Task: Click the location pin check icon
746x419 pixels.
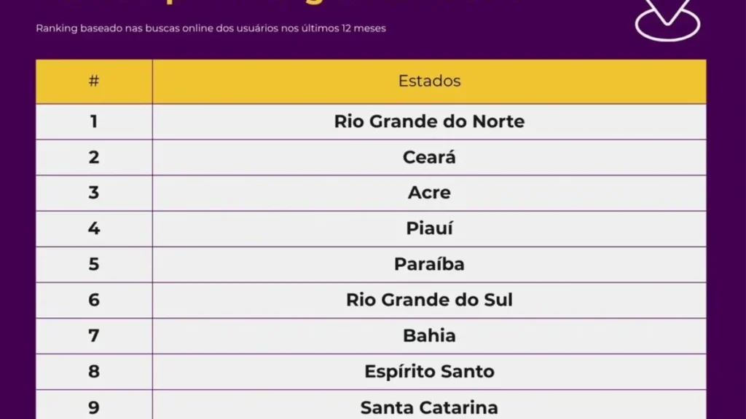Action: [667, 20]
